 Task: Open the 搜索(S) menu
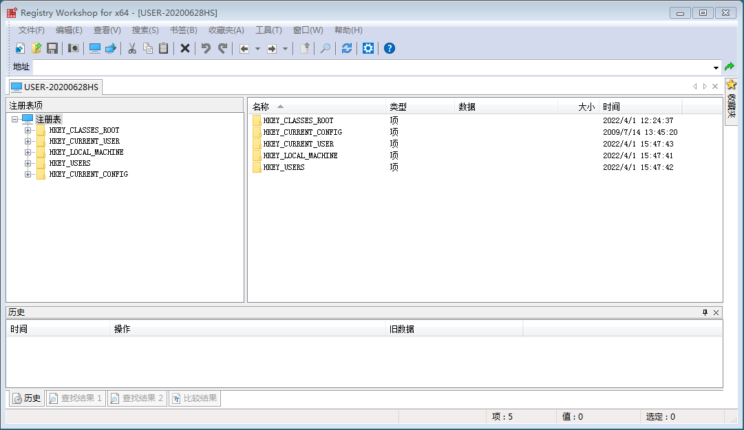145,30
